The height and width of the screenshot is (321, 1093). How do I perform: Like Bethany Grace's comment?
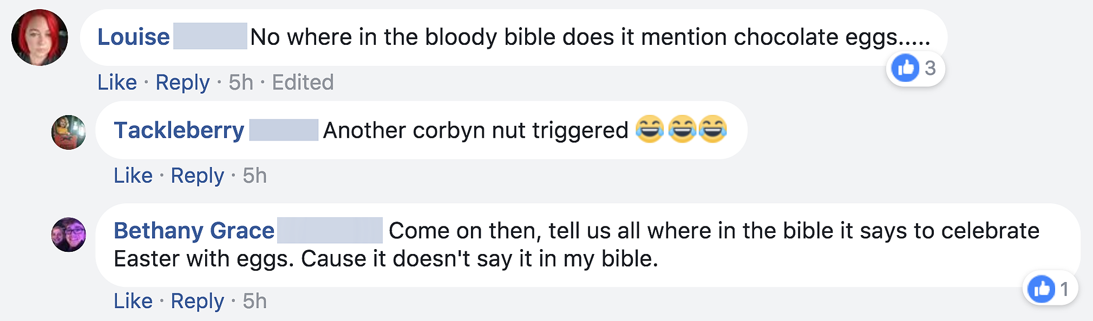tap(133, 301)
